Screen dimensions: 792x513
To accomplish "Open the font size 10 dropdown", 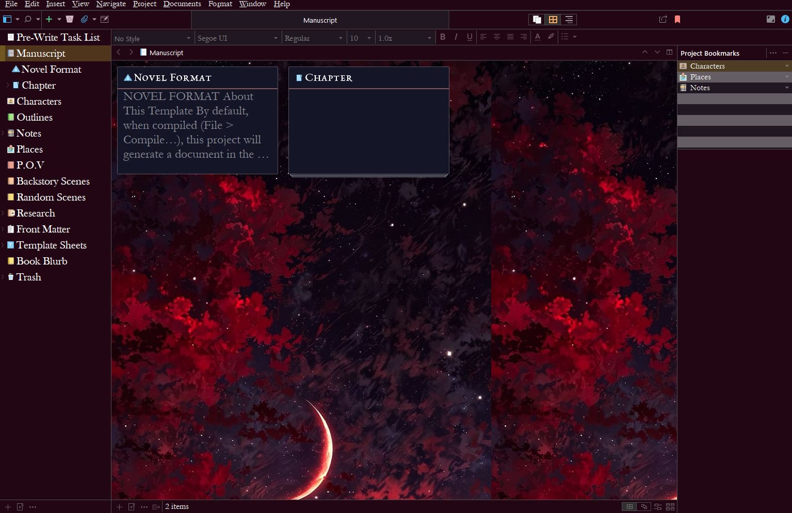I will (x=360, y=38).
